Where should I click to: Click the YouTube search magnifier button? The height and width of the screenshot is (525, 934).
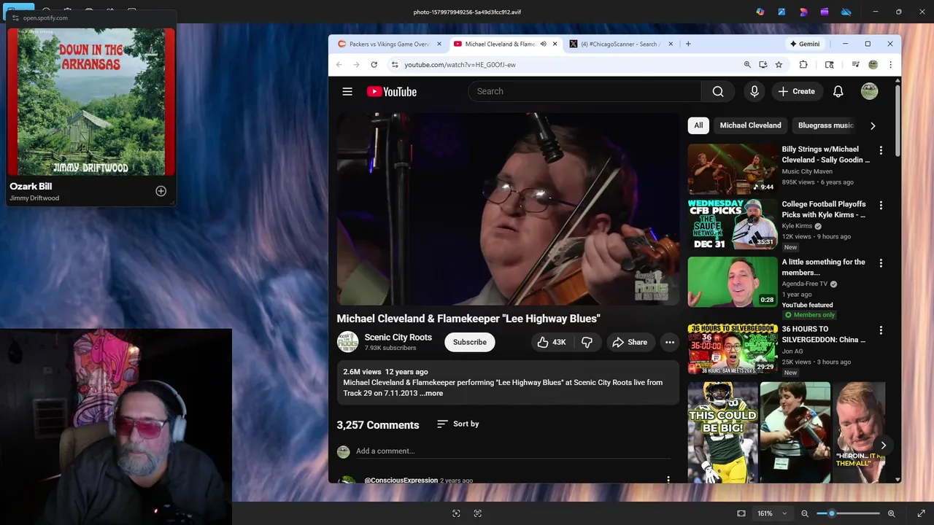coord(718,91)
